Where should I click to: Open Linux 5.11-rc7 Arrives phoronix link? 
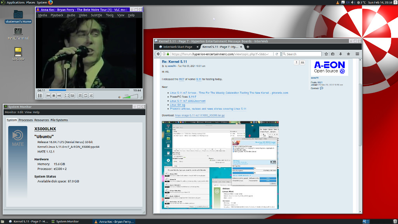229,93
